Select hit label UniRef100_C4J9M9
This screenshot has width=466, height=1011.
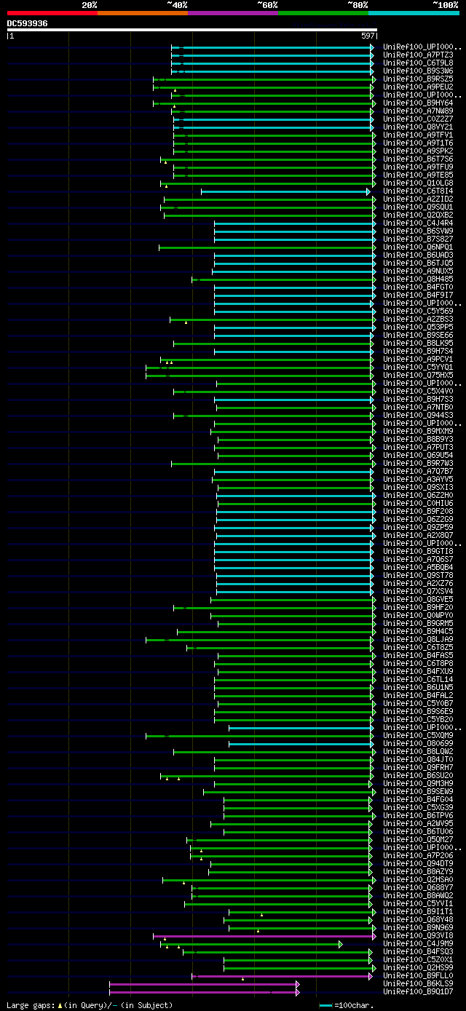(x=419, y=943)
